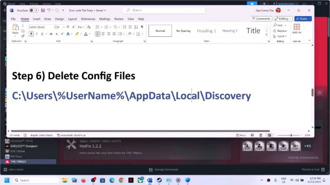This screenshot has width=330, height=185.
Task: Click the Comments button
Action: 261,19
